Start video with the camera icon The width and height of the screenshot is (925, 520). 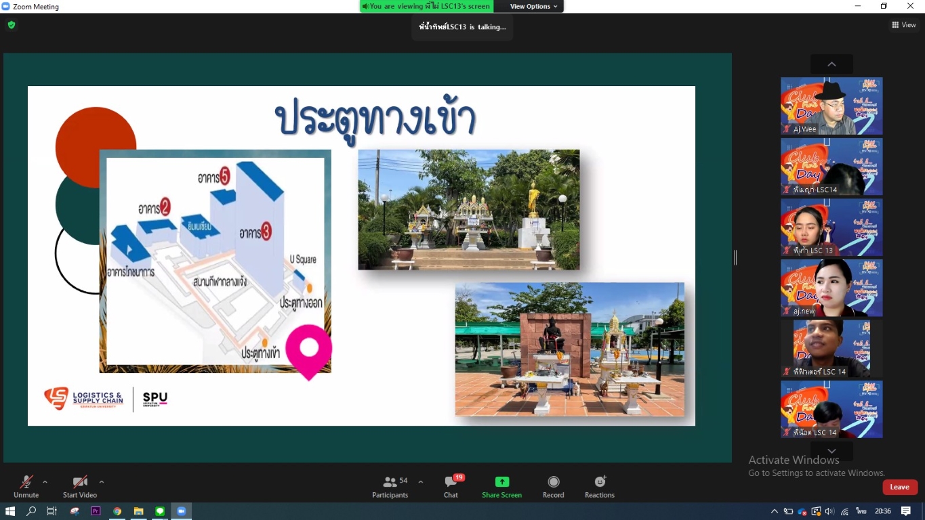[80, 486]
